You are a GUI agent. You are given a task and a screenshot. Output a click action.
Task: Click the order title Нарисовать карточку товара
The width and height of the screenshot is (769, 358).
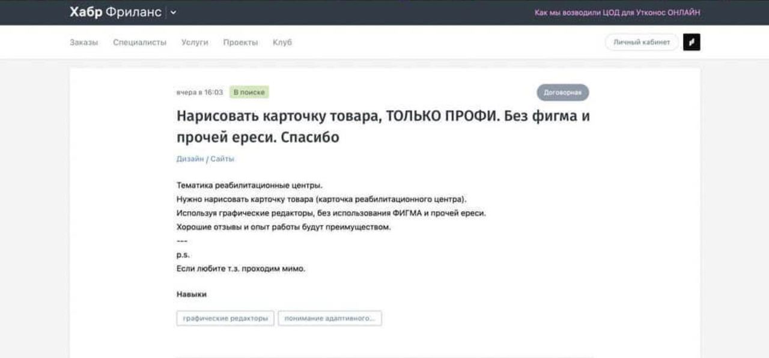383,127
